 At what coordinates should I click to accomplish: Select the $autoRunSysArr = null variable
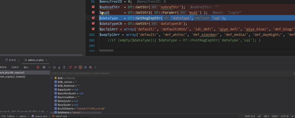69,93
